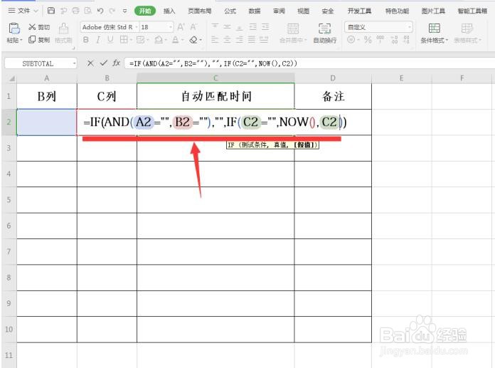Click the center text horizontally icon

pos(227,40)
